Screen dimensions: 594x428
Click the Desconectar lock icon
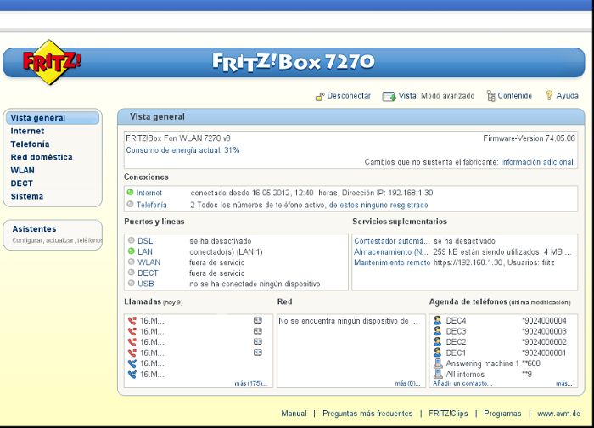pos(320,96)
